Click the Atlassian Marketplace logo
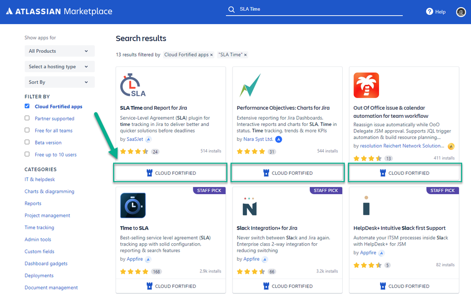The width and height of the screenshot is (471, 296). click(59, 11)
